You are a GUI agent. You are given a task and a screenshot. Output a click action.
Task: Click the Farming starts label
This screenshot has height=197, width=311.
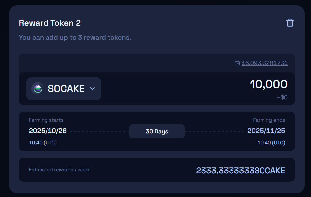[x=46, y=120]
